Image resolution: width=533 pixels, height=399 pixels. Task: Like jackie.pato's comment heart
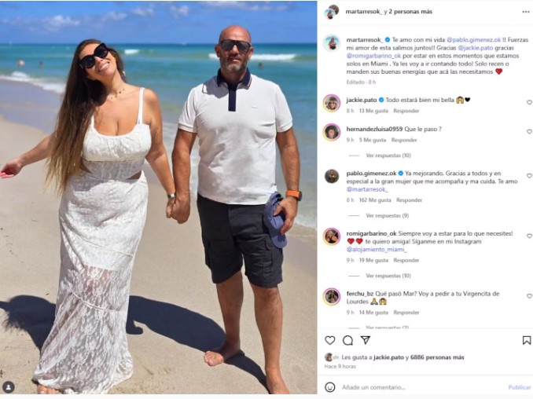pos(529,102)
